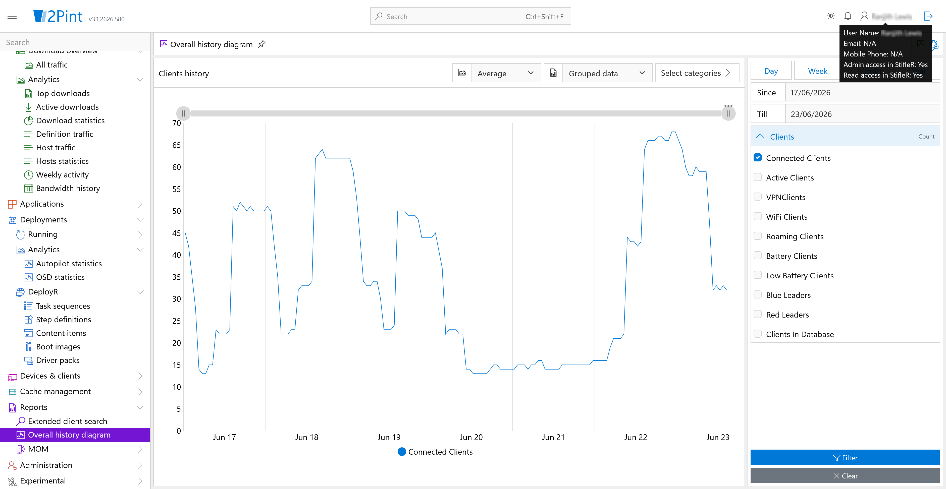Uncheck Connected Clients checkbox
Image resolution: width=946 pixels, height=489 pixels.
[757, 158]
